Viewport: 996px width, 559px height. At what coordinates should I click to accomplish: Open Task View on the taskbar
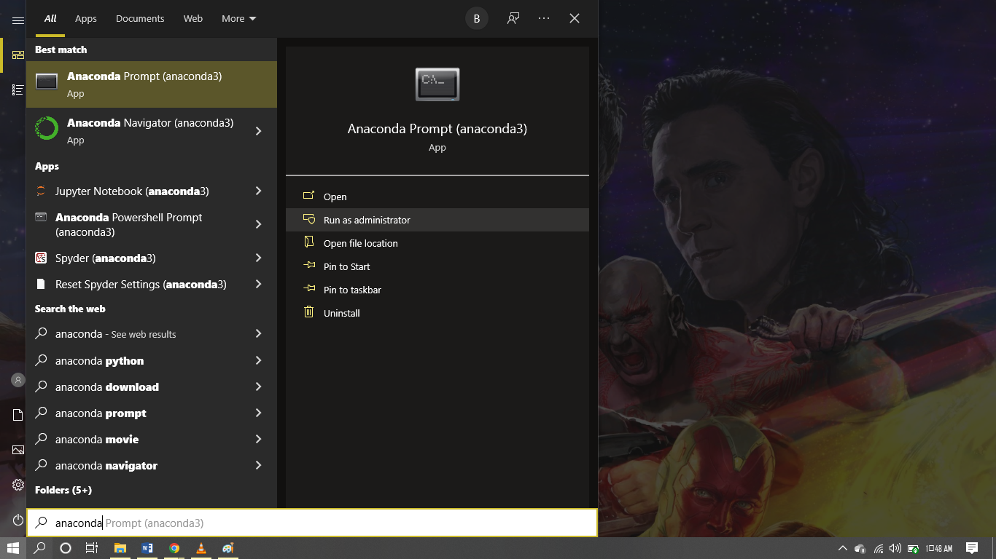point(92,548)
